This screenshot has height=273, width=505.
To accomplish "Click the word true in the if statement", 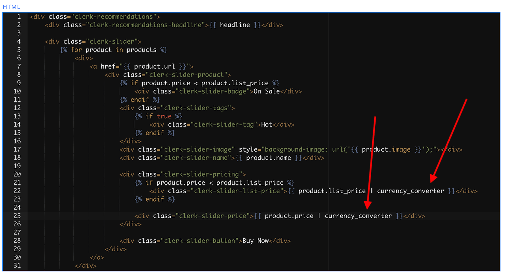I will (x=164, y=116).
